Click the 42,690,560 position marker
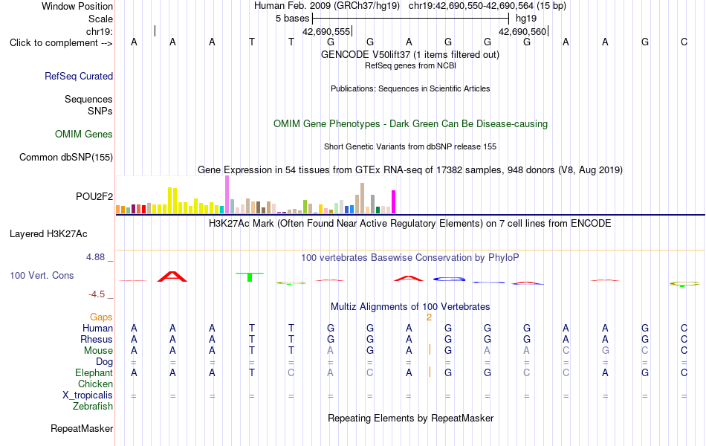 (522, 31)
